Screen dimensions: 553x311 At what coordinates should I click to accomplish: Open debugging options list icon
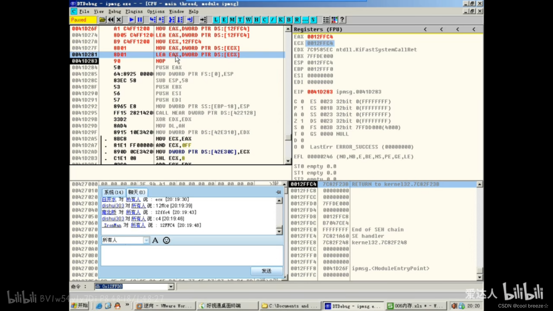pos(326,20)
